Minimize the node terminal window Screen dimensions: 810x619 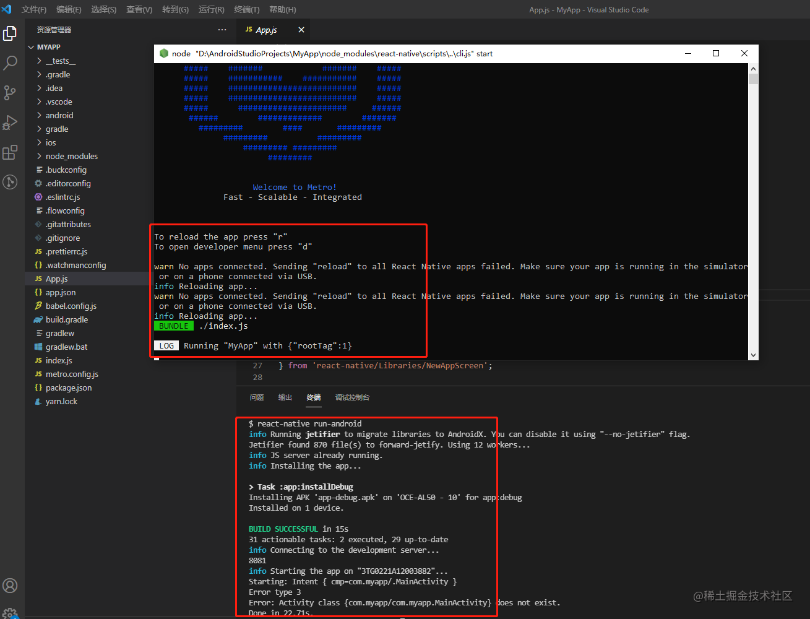coord(688,53)
